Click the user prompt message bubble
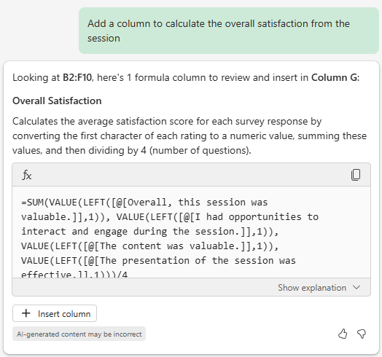The height and width of the screenshot is (357, 382). (229, 31)
